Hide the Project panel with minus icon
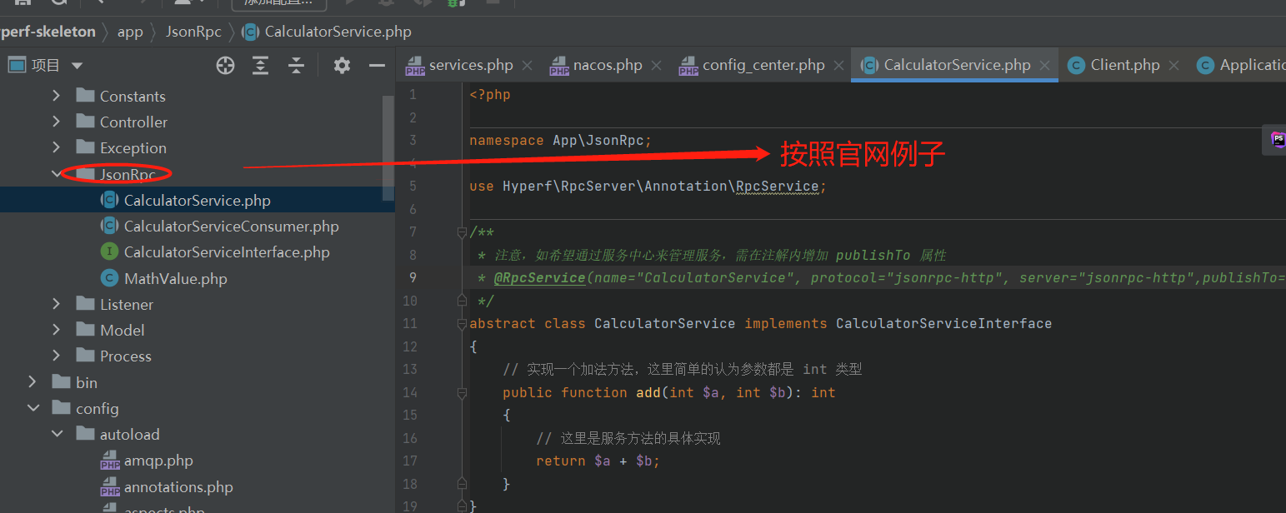Image resolution: width=1286 pixels, height=513 pixels. coord(377,66)
